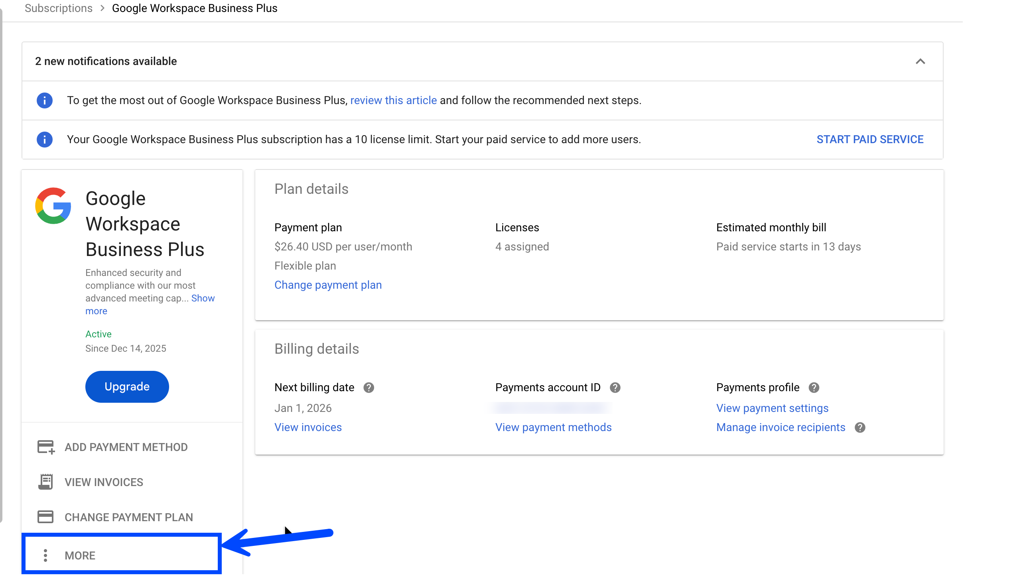The height and width of the screenshot is (575, 1021).
Task: Collapse the notifications panel chevron
Action: (920, 61)
